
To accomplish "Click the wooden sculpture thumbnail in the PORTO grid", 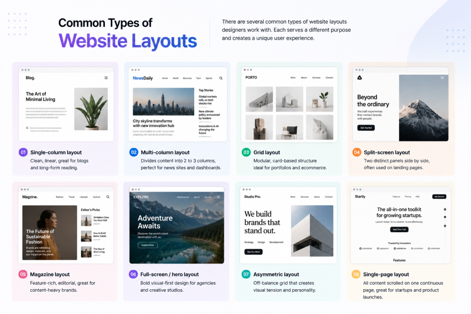I will [x=259, y=127].
